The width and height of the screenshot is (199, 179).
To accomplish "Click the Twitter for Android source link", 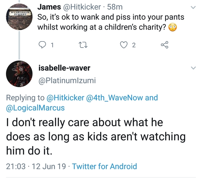I will pyautogui.click(x=104, y=166).
